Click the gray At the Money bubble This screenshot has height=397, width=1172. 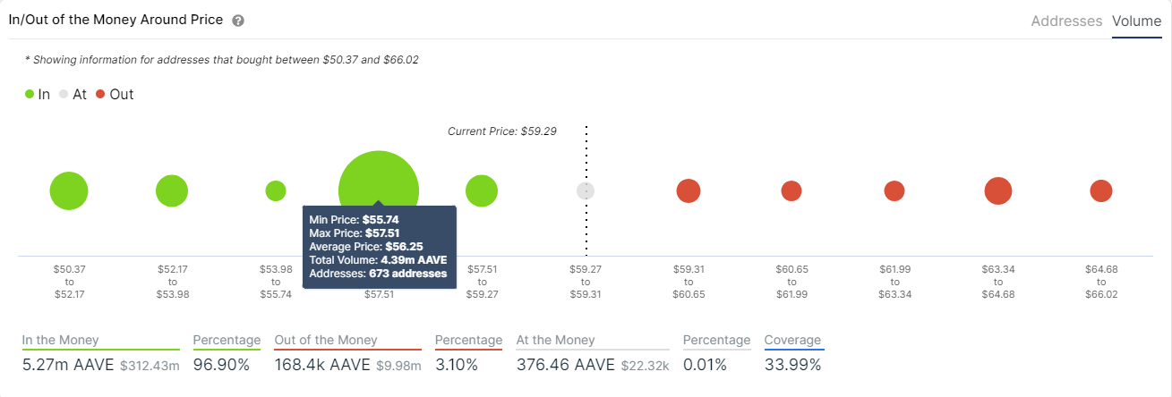(x=586, y=190)
